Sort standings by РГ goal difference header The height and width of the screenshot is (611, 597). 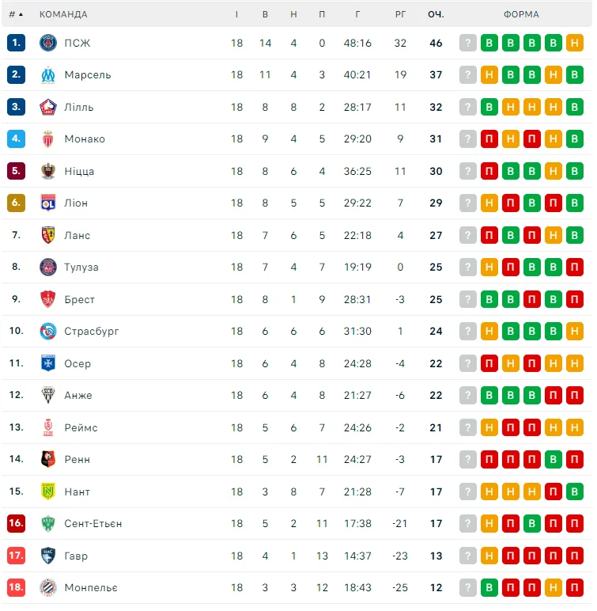coord(400,14)
